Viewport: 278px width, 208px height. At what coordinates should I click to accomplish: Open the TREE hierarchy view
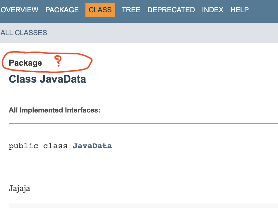[x=131, y=10]
